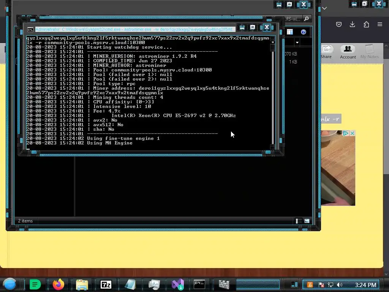Switch Explorer to details view icon
389x292 pixels.
click(299, 221)
